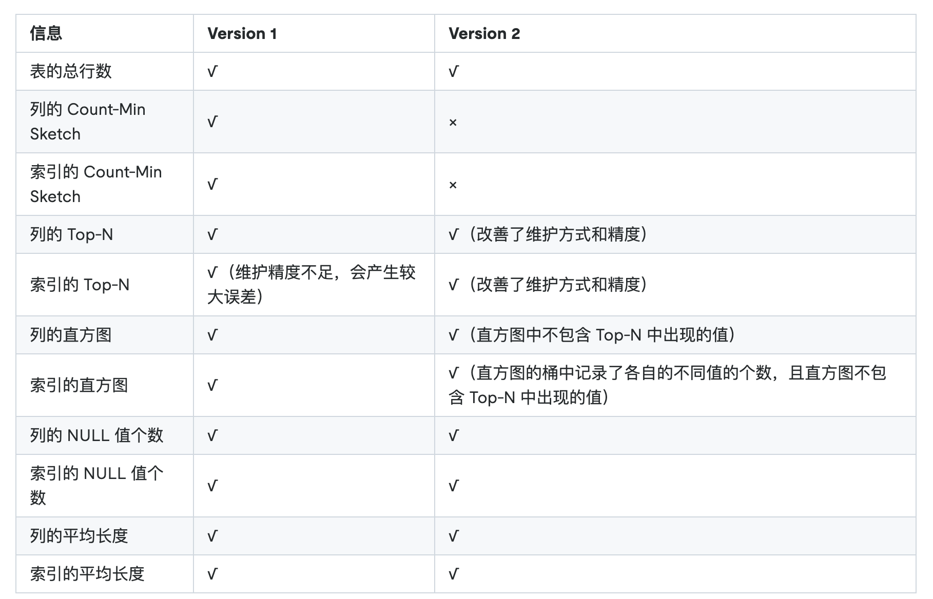Screen dimensions: 933x599
Task: Click the 信息 column header
Action: tap(46, 34)
